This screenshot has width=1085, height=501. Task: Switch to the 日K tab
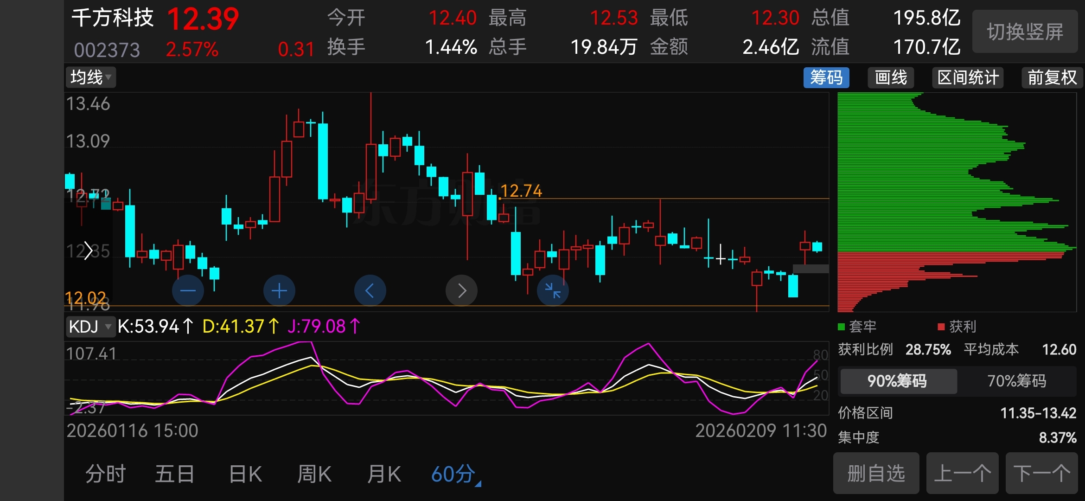tap(245, 474)
